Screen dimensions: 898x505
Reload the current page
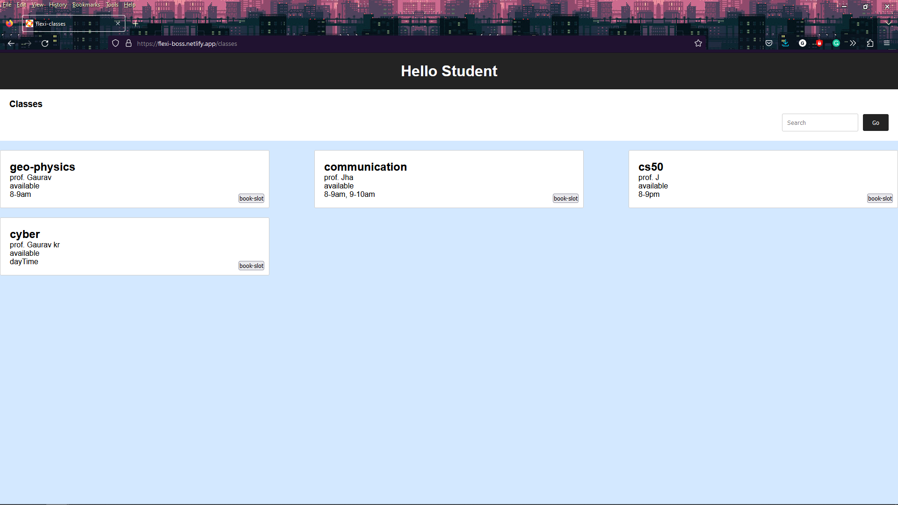(x=44, y=43)
